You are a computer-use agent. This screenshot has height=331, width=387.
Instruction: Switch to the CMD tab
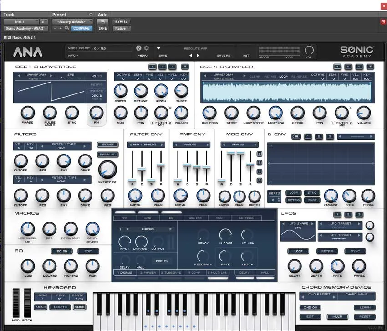coord(148,218)
